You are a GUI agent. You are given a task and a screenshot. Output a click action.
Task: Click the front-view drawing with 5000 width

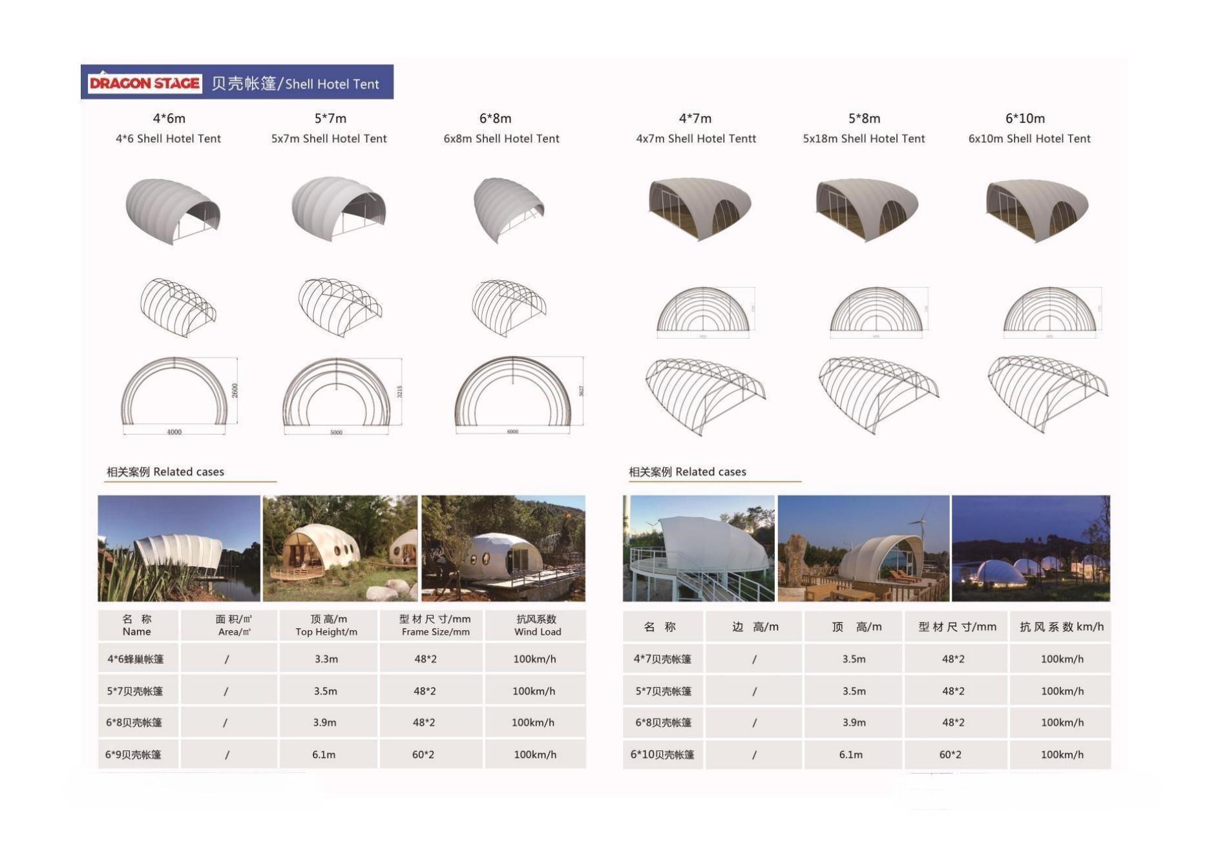pos(342,396)
